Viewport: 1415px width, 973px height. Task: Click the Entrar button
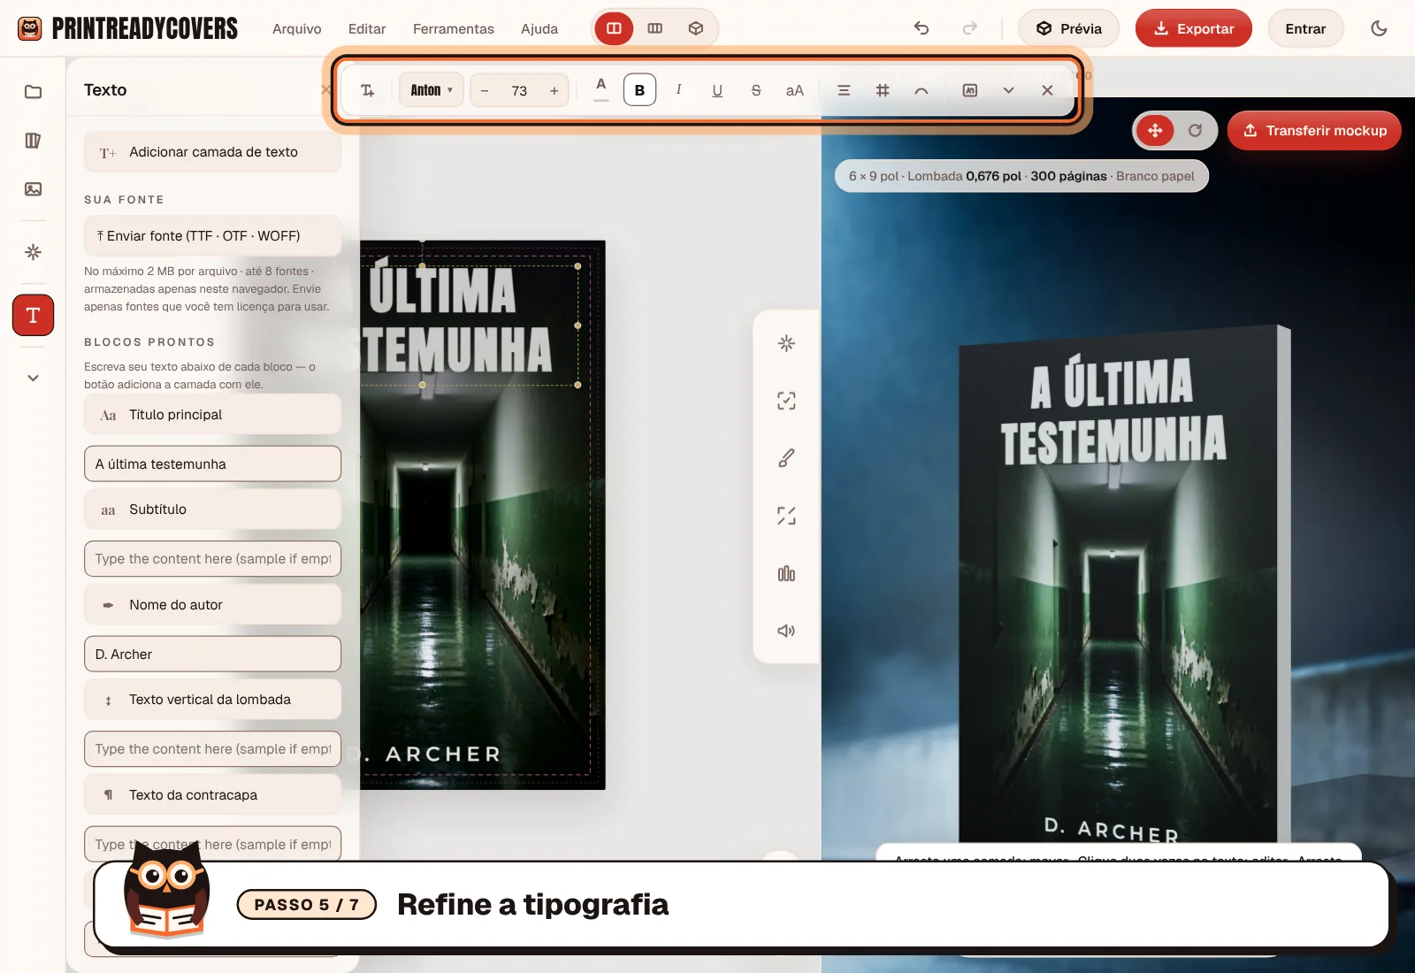[x=1305, y=28]
